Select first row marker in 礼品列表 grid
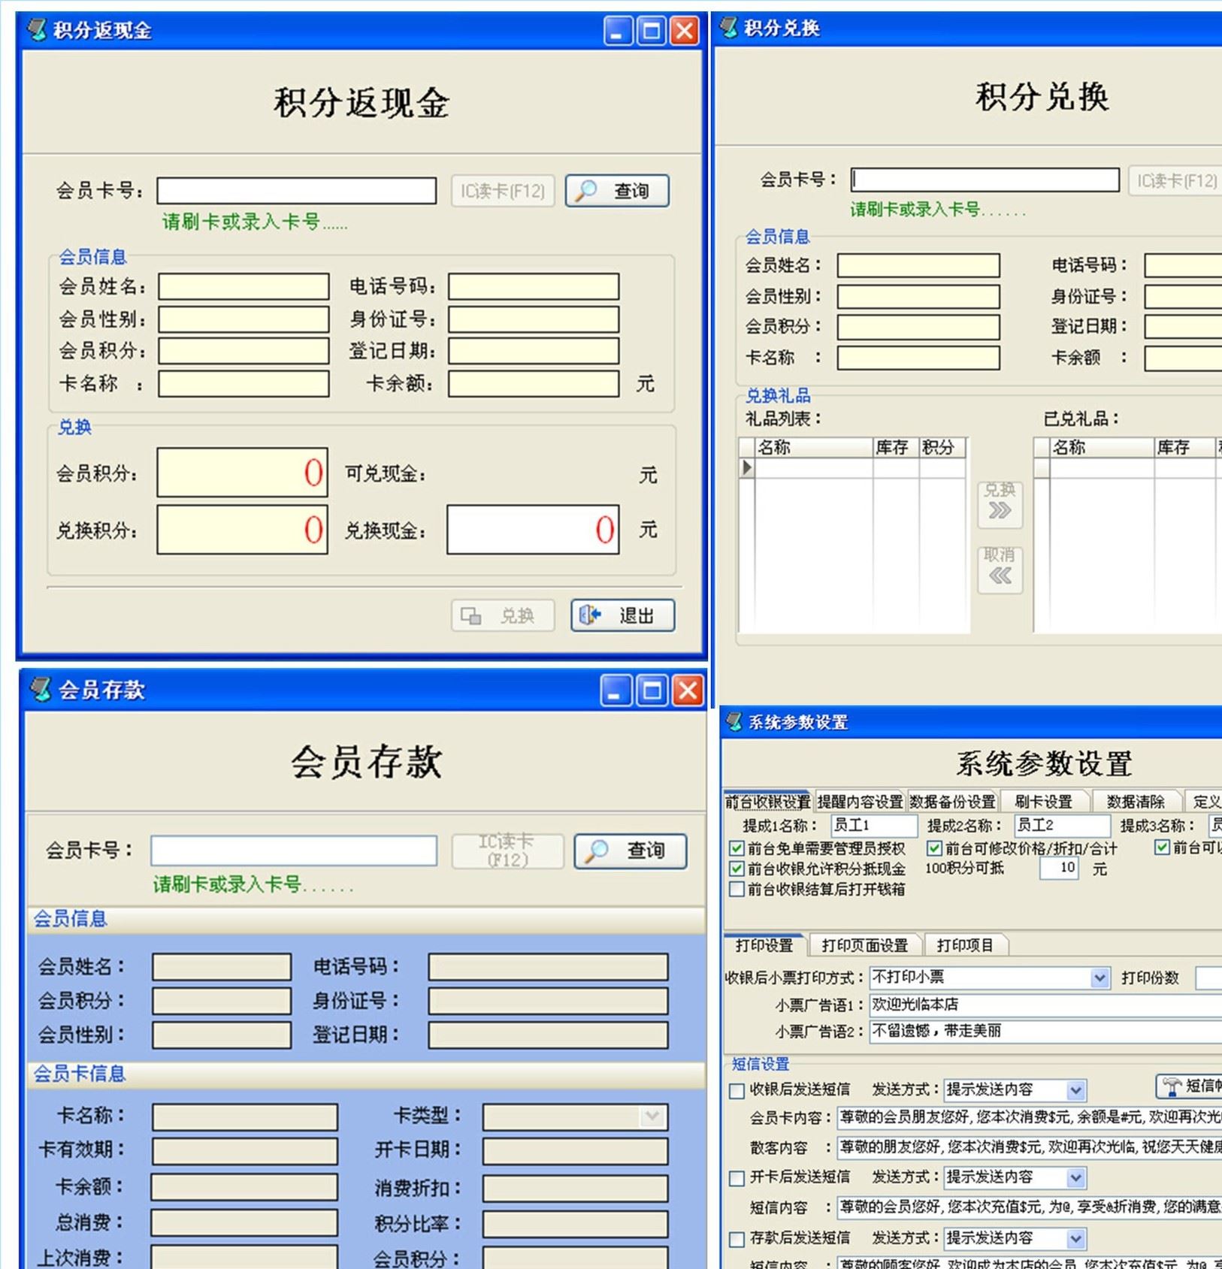Screen dimensions: 1222x1269 click(747, 467)
